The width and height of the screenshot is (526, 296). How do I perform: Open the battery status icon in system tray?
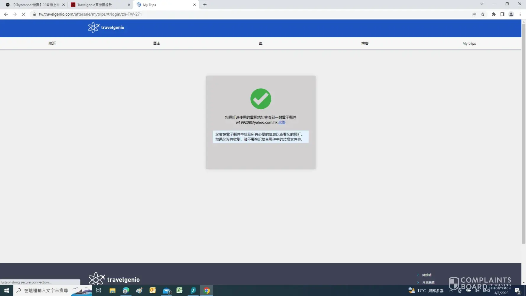468,291
